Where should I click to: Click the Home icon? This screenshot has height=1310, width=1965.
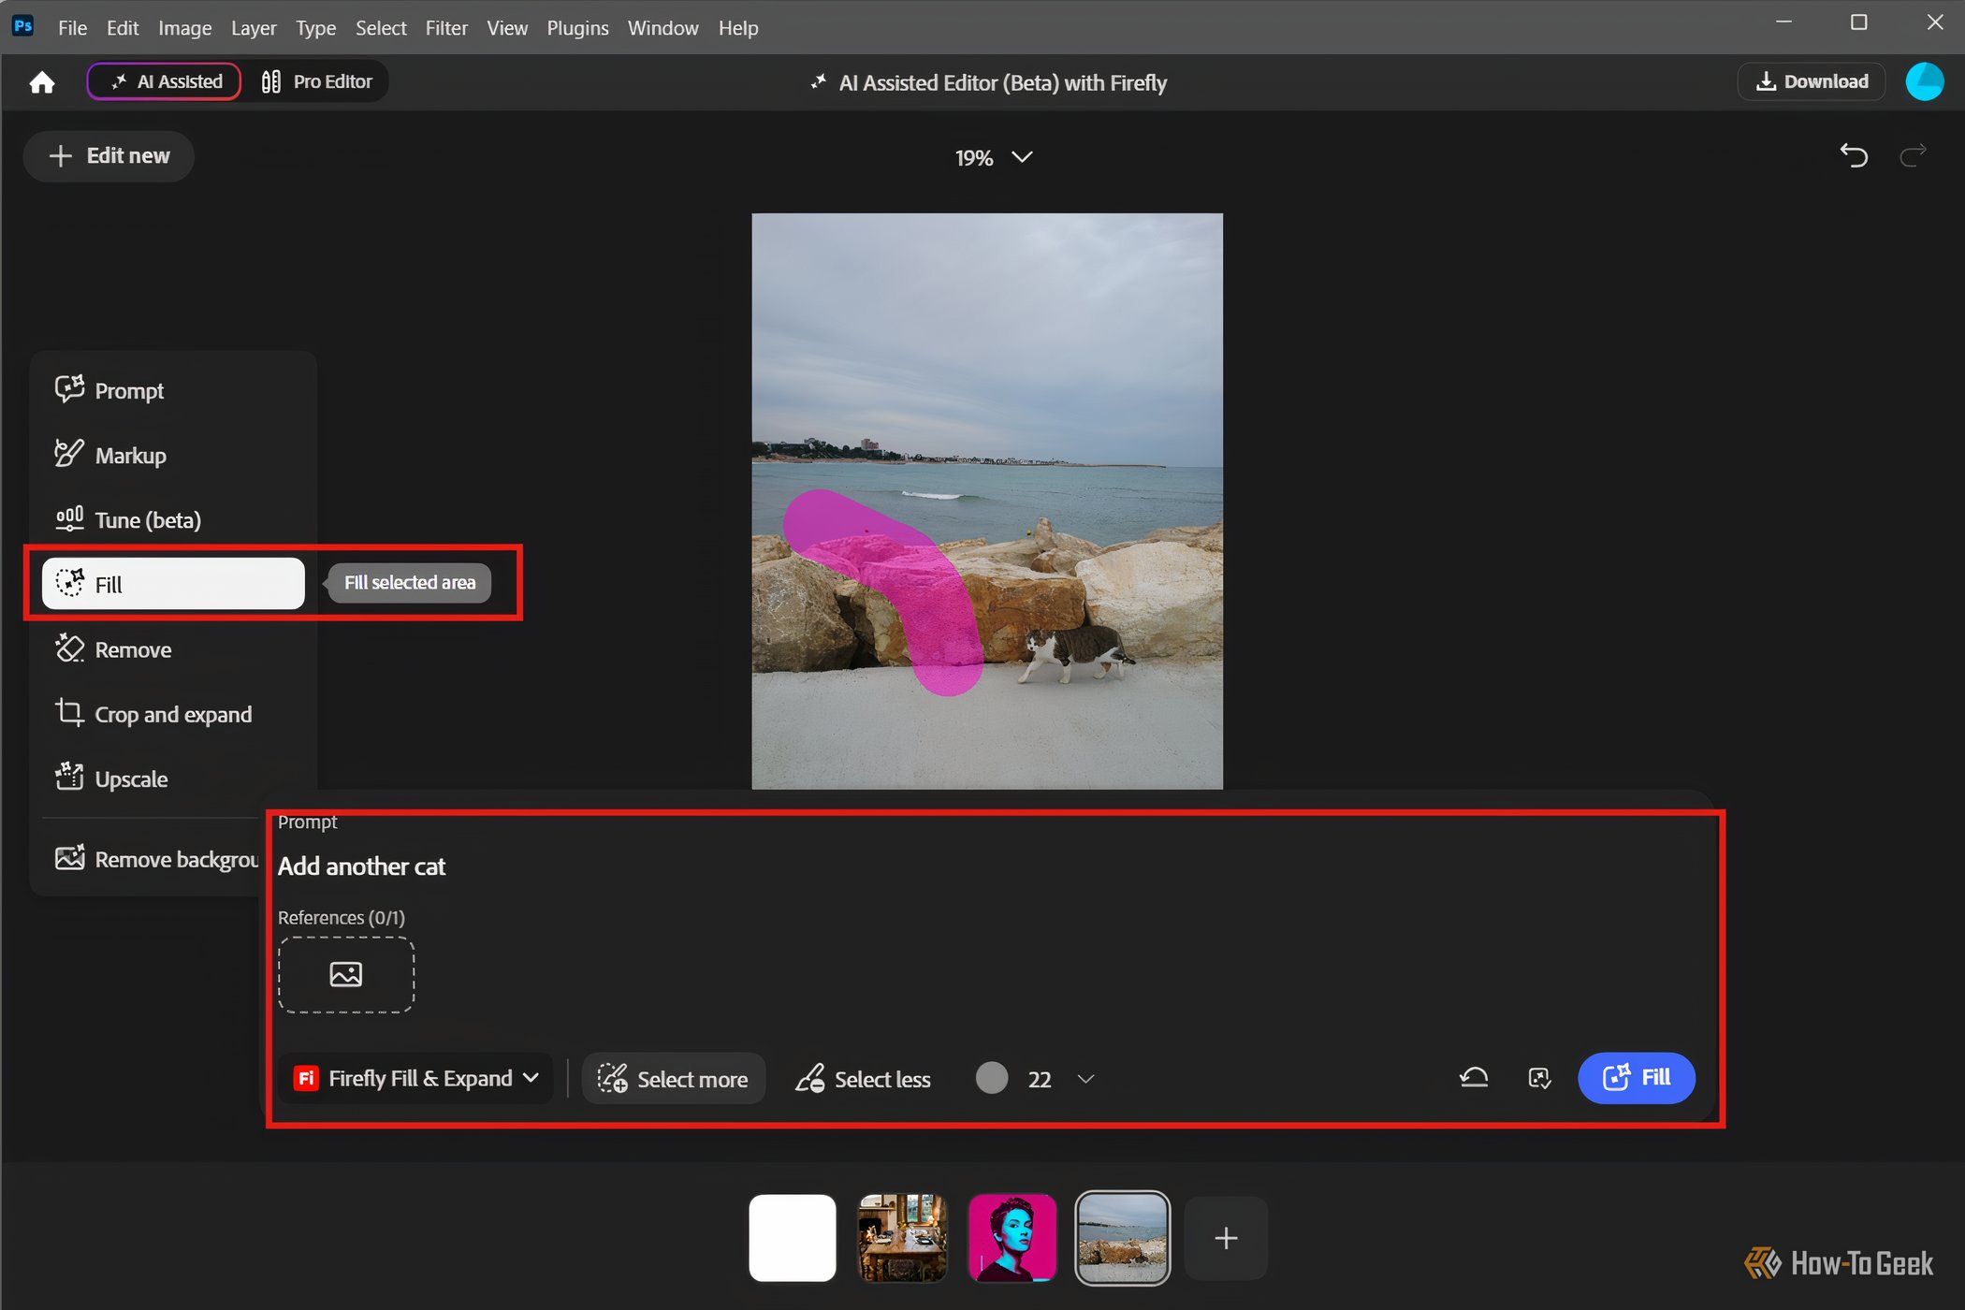(x=42, y=82)
